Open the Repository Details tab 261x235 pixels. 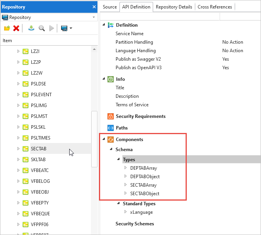174,7
